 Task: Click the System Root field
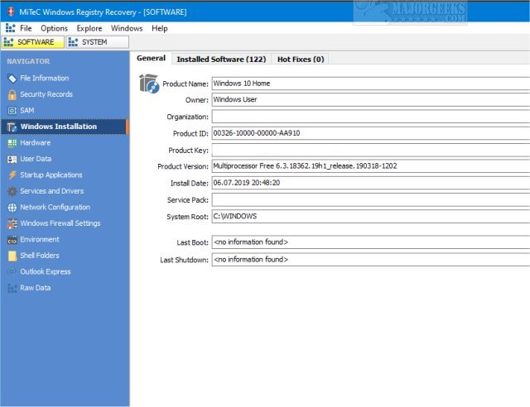370,217
